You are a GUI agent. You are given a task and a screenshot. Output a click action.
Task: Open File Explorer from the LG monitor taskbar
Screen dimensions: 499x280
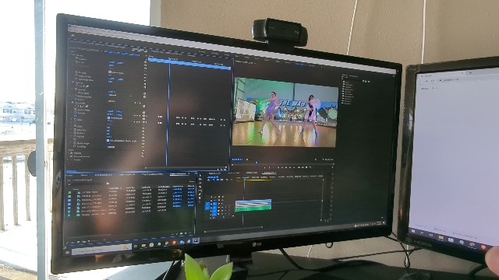click(143, 246)
